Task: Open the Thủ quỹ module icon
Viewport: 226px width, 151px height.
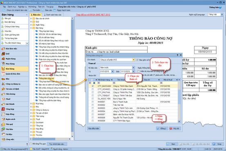Action: (x=3, y=124)
